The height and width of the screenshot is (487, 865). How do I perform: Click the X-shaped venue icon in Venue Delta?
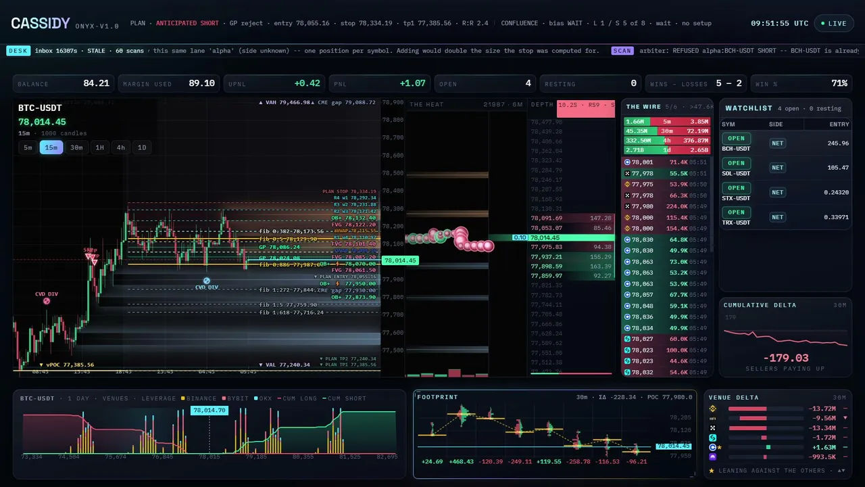click(x=712, y=428)
